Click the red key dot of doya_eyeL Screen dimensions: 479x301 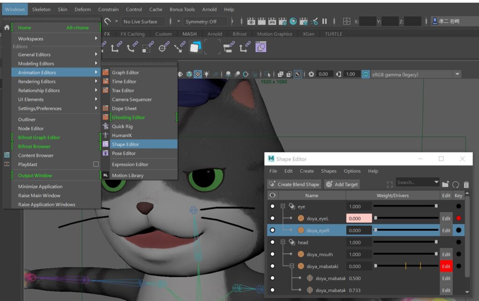click(x=458, y=218)
